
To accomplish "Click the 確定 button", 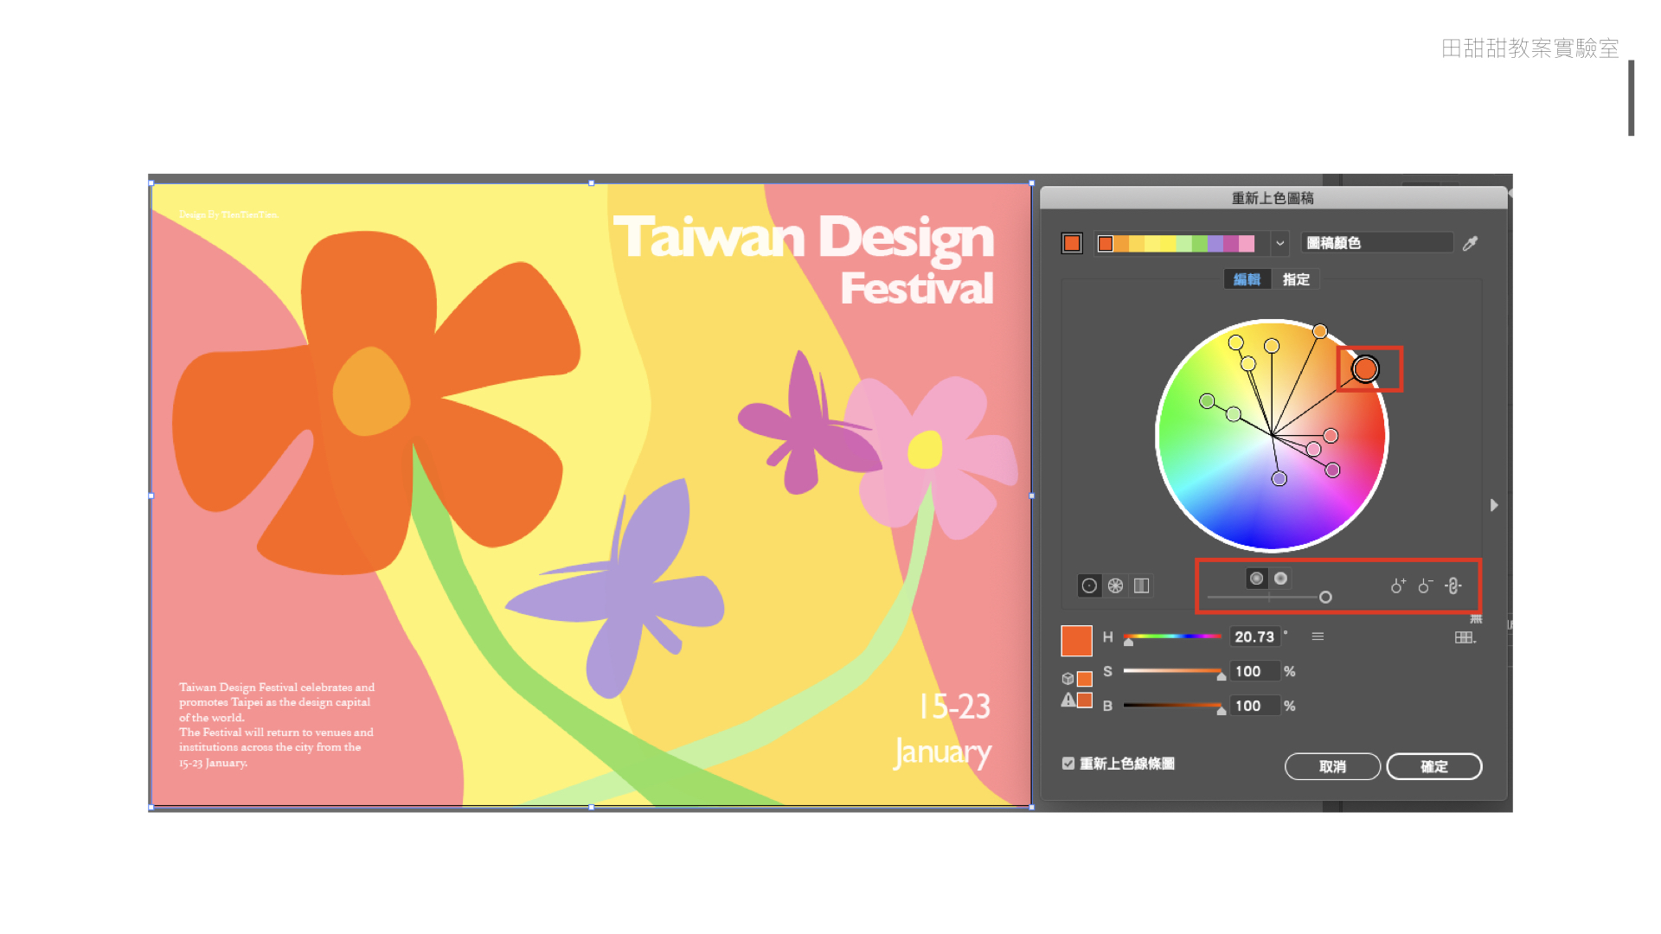I will (x=1433, y=766).
